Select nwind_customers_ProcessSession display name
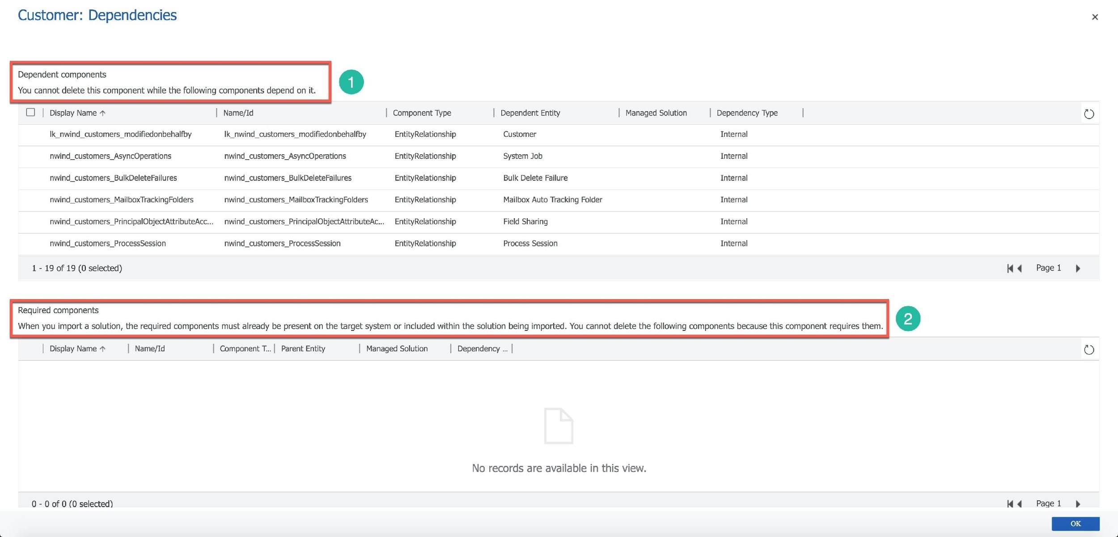Image resolution: width=1118 pixels, height=537 pixels. click(x=107, y=244)
